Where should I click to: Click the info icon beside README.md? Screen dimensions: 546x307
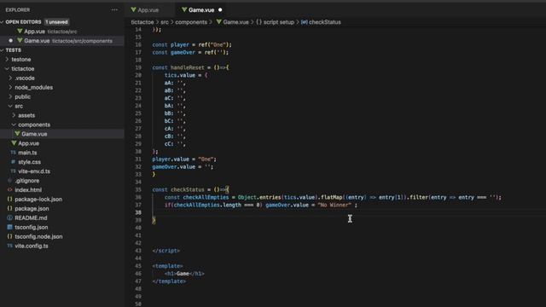pyautogui.click(x=9, y=218)
